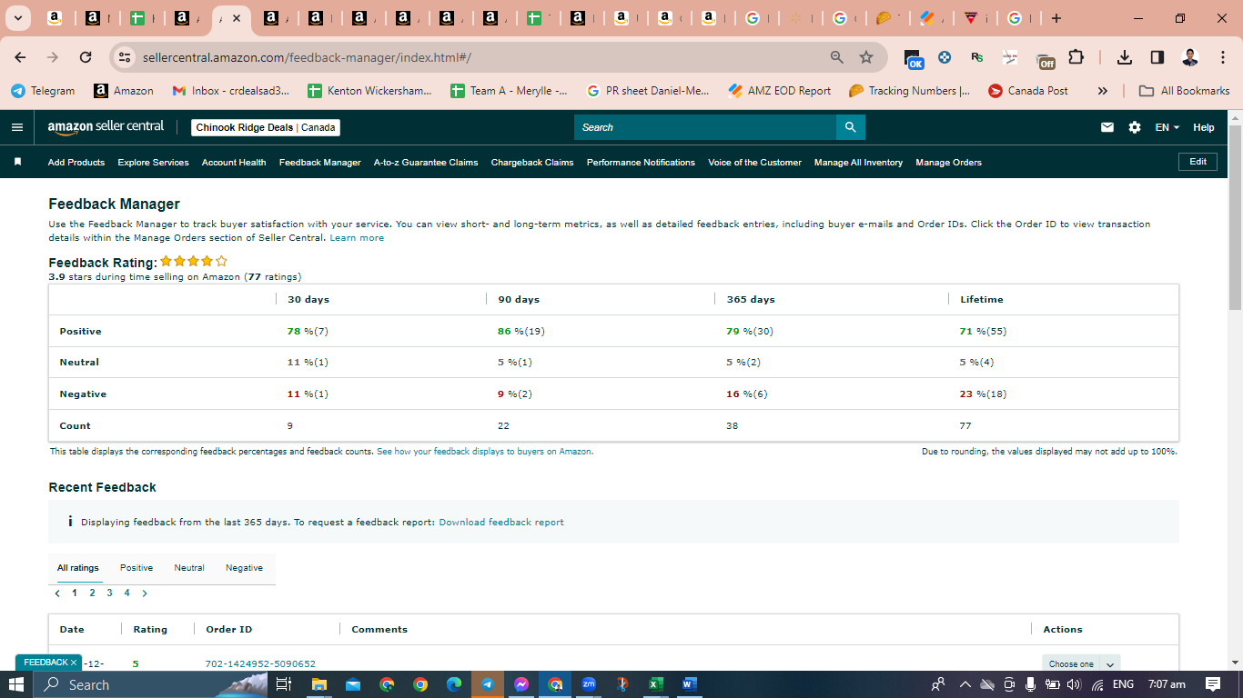Open A-to-z Guarantee Claims
This screenshot has width=1243, height=698.
click(426, 163)
